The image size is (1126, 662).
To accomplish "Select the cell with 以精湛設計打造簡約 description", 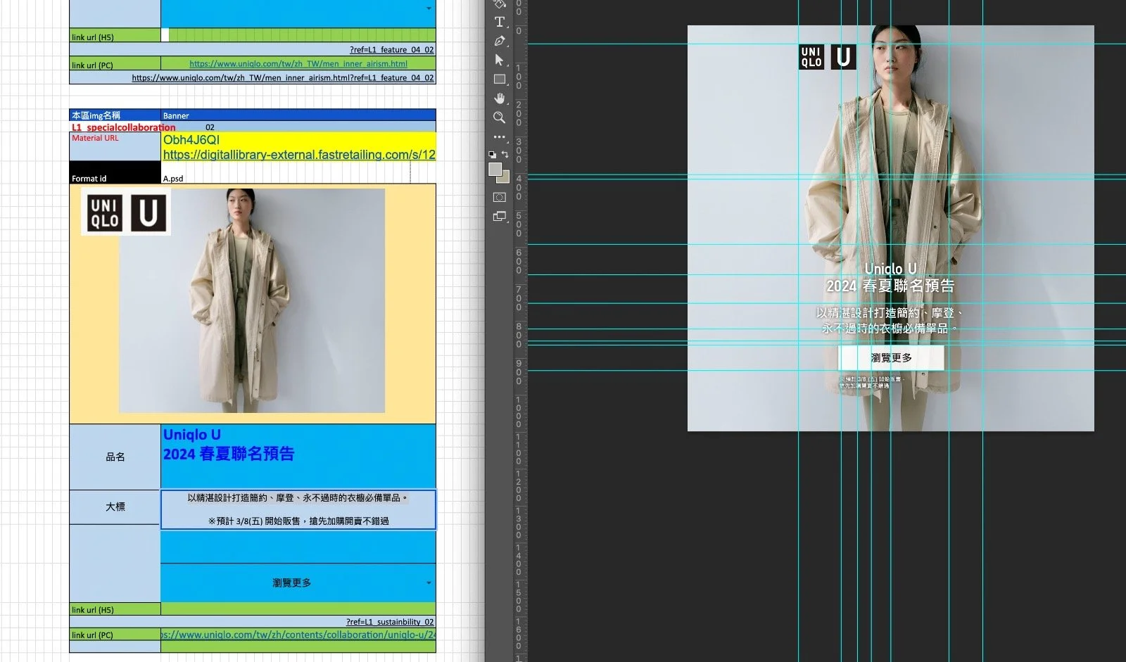I will [298, 509].
